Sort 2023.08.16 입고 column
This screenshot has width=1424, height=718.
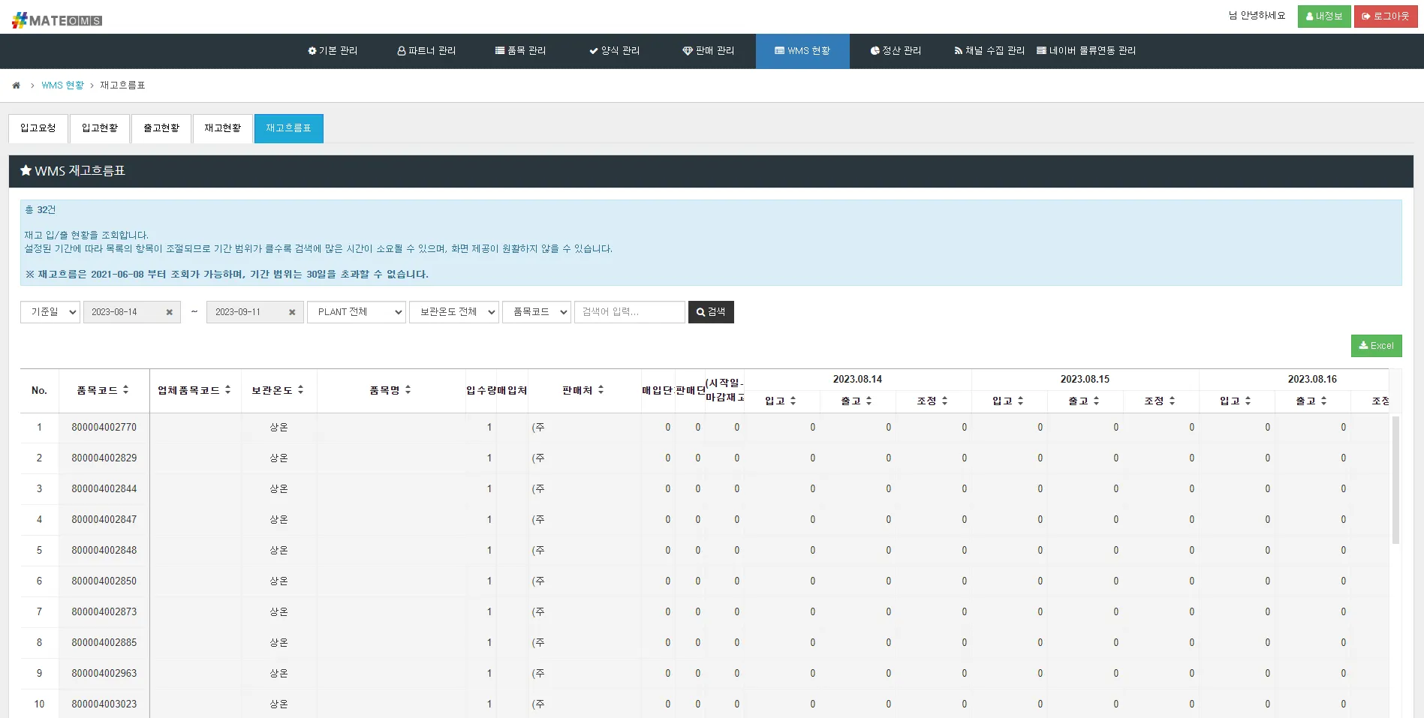pos(1248,401)
